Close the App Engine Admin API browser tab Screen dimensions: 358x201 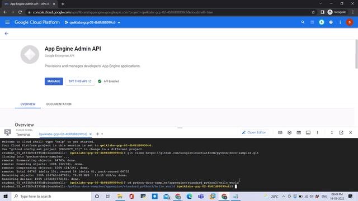[54, 4]
